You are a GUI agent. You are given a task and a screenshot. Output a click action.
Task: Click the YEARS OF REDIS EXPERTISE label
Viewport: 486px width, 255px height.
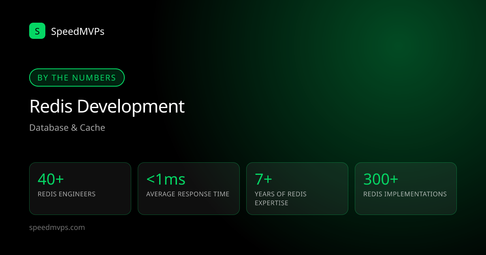(281, 198)
